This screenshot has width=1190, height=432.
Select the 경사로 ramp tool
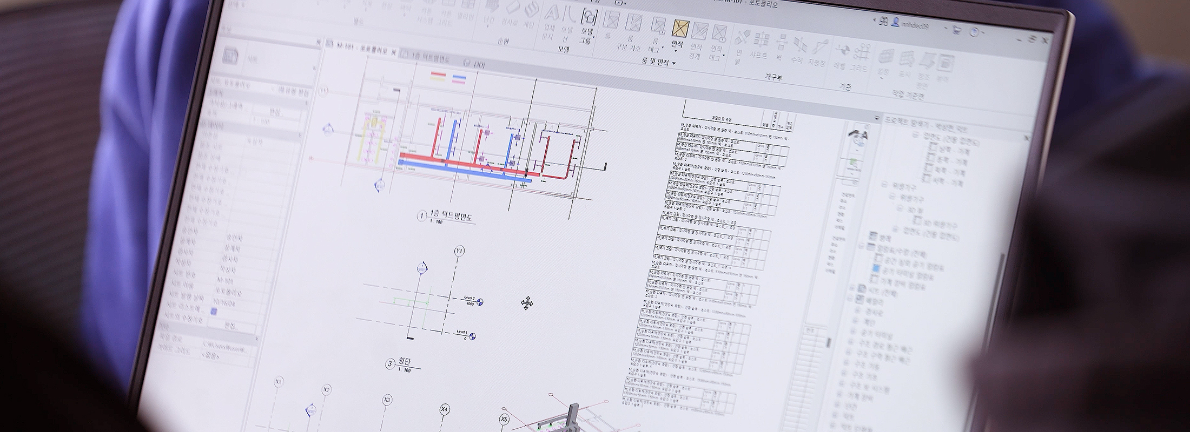click(510, 13)
